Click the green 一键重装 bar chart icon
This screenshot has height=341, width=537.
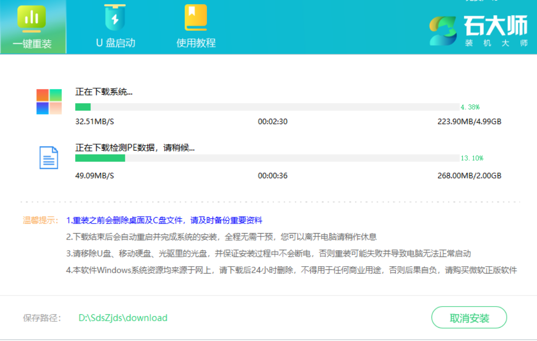(x=32, y=19)
